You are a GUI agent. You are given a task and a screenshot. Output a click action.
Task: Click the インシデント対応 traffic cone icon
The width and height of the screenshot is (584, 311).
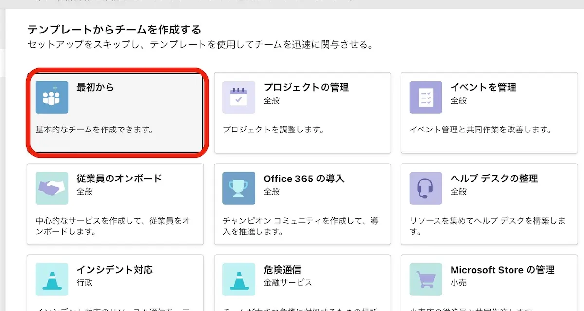pos(52,279)
